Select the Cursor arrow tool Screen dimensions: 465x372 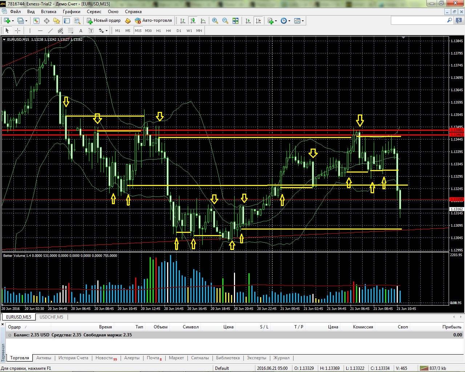click(7, 31)
